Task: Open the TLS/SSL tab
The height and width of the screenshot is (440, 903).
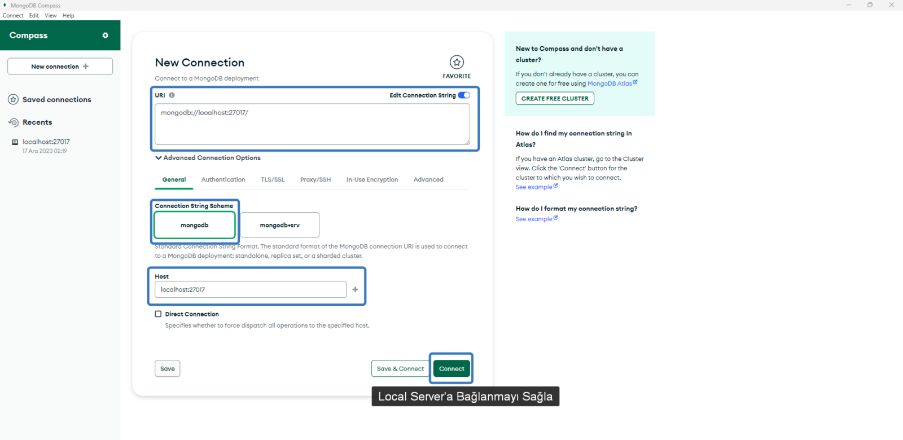Action: click(x=273, y=180)
